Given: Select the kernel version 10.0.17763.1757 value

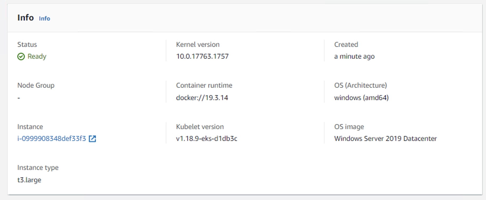Looking at the screenshot, I should 202,56.
